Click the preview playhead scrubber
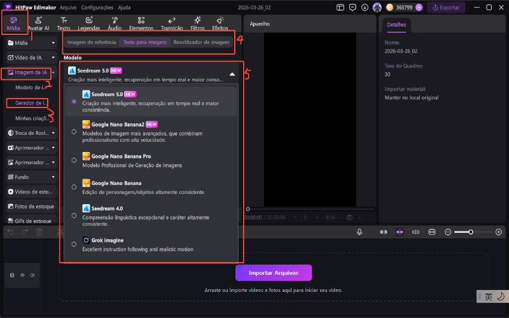 [x=248, y=209]
